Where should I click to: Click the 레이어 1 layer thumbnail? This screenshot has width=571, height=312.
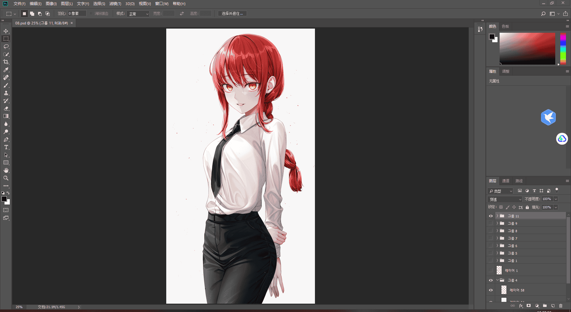pos(499,270)
